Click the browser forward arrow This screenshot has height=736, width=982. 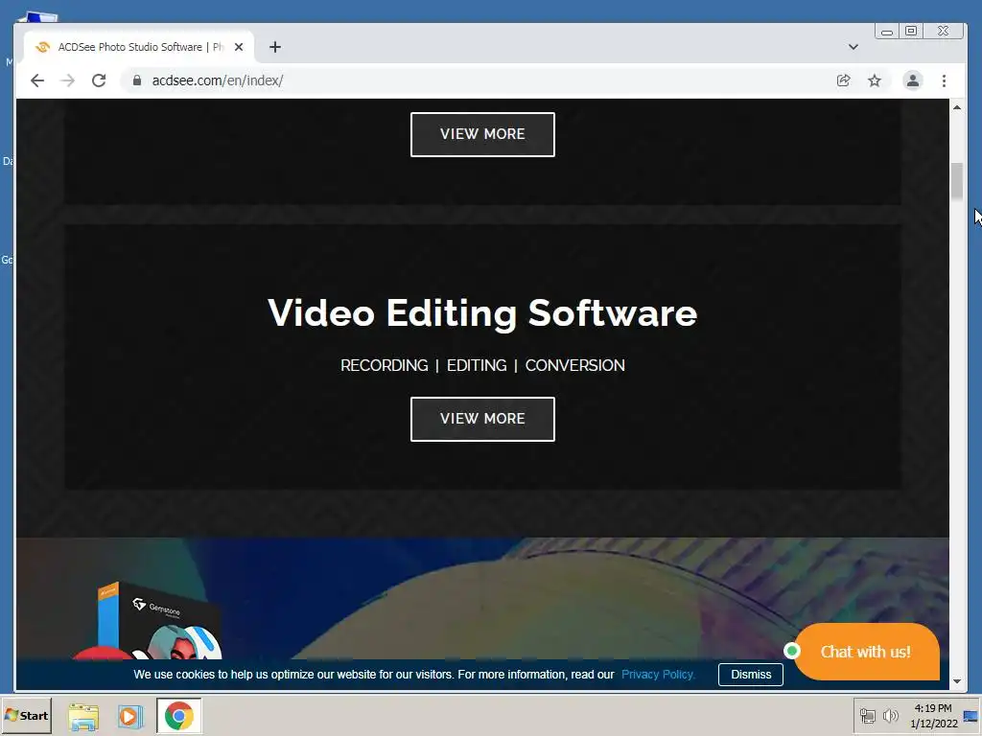[68, 80]
